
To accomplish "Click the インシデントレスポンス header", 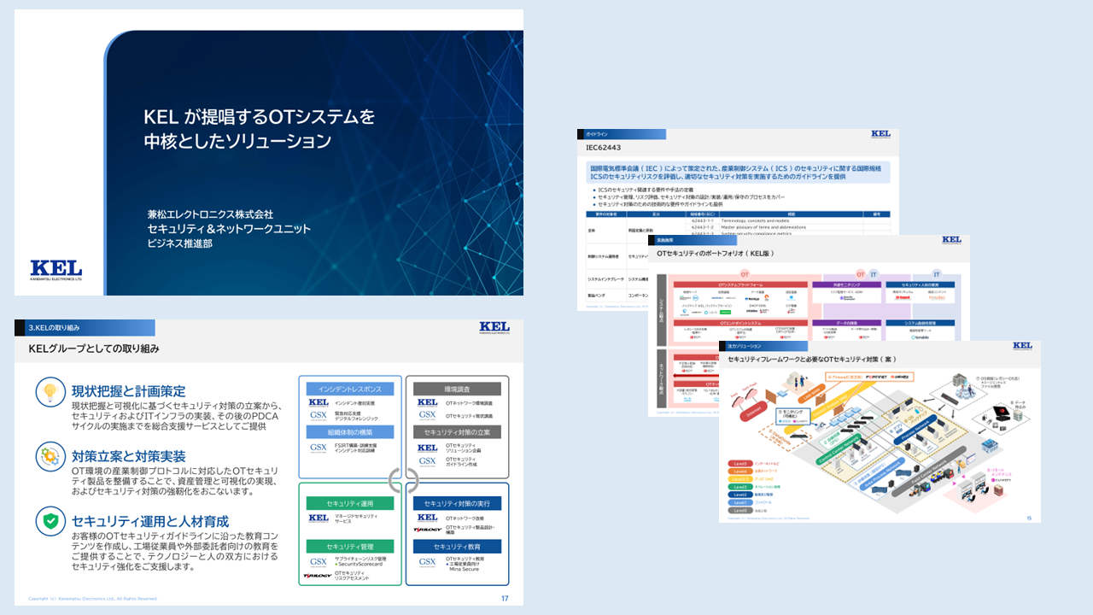I will click(x=349, y=389).
